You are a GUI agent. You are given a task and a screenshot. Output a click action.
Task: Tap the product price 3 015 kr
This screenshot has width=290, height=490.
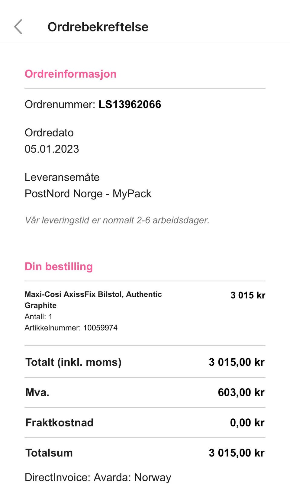pyautogui.click(x=248, y=295)
